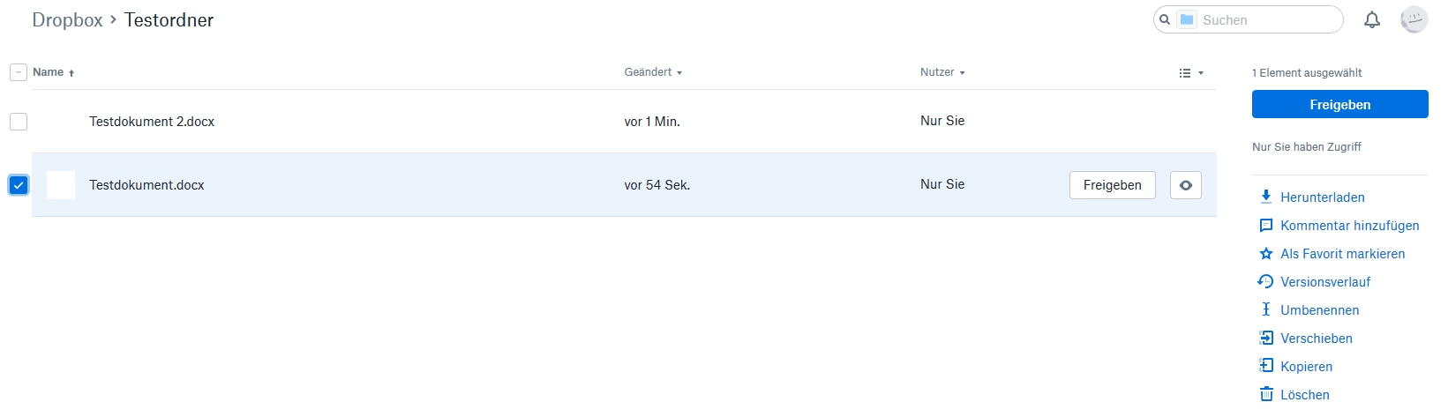1448x417 pixels.
Task: Go to Dropbox root in breadcrumb
Action: 67,20
